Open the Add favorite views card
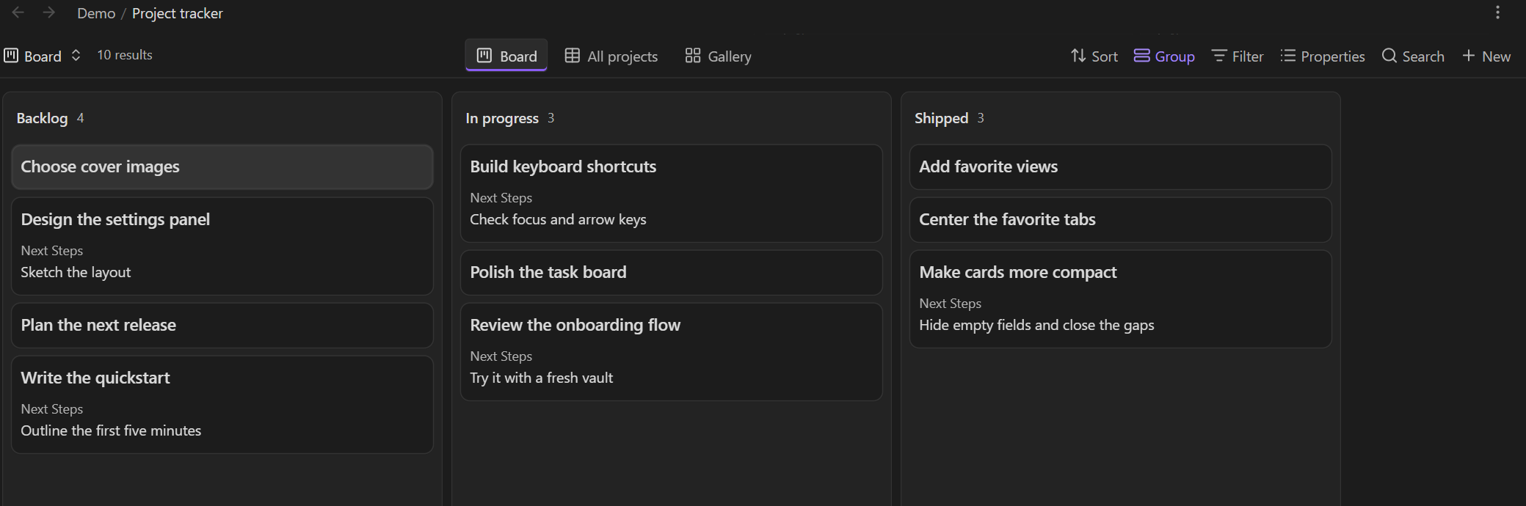This screenshot has height=506, width=1526. [1121, 167]
